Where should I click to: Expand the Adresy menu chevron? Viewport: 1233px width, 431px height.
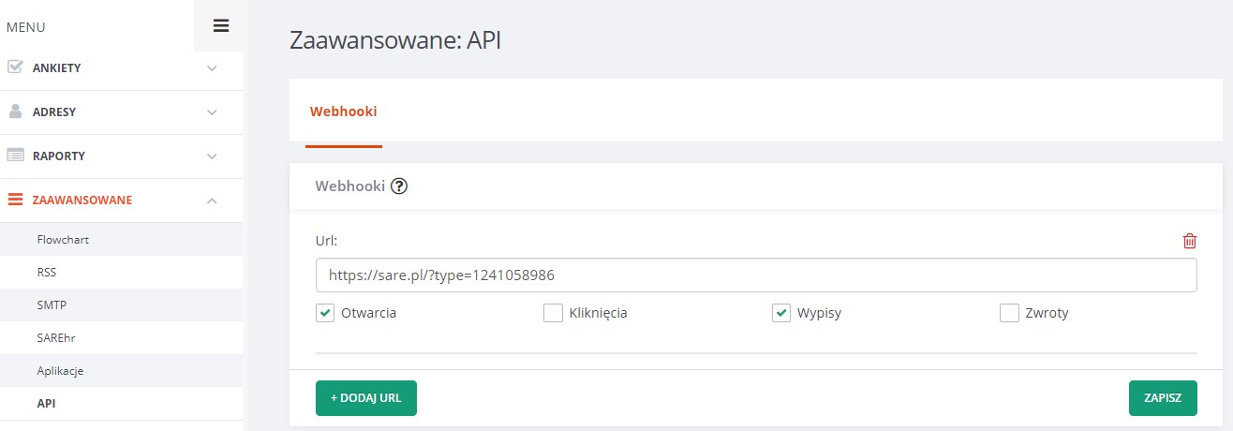[212, 112]
